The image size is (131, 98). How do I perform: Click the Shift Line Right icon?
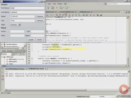(86, 15)
